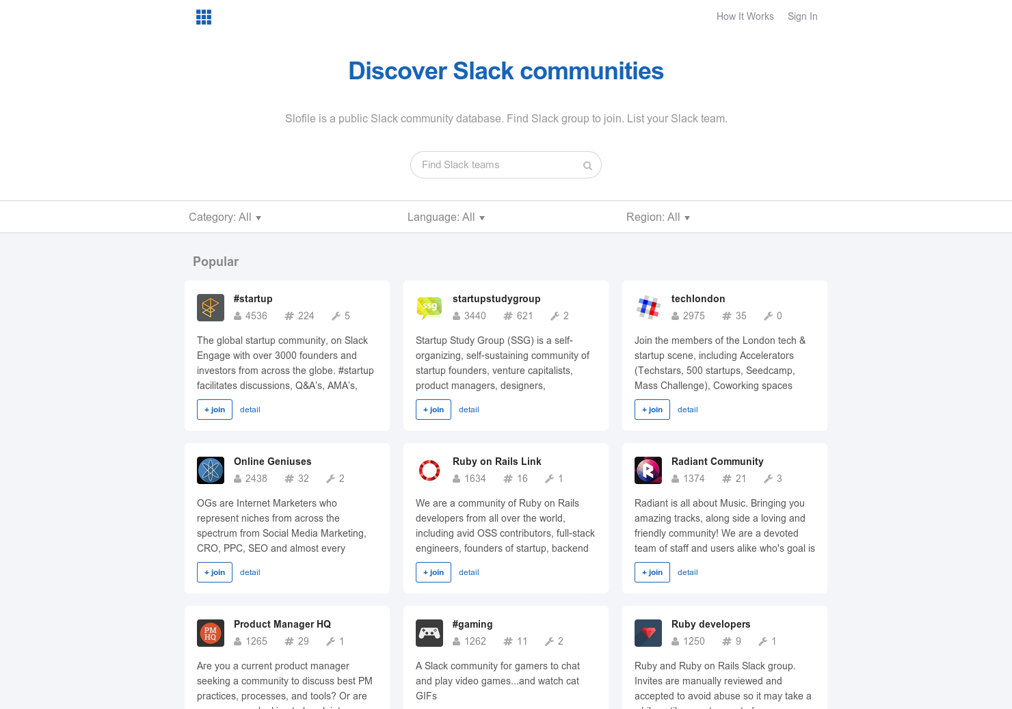View detail for Online Geniuses

click(x=250, y=572)
